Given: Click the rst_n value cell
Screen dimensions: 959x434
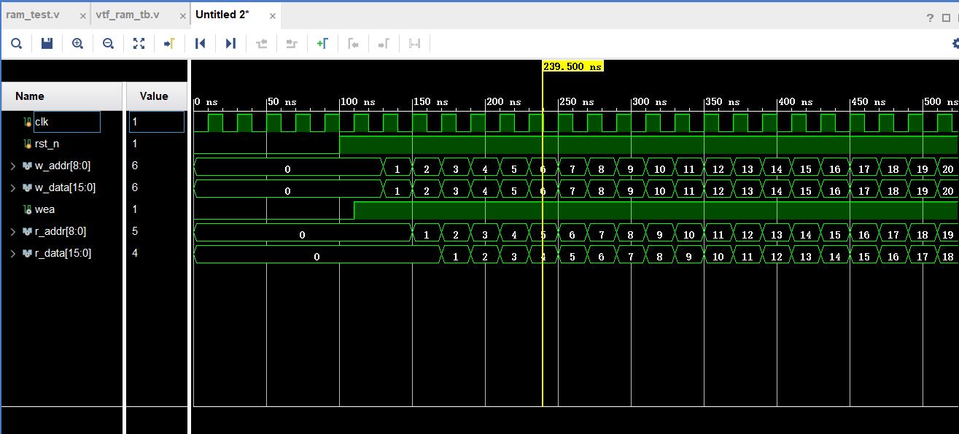Looking at the screenshot, I should [157, 144].
